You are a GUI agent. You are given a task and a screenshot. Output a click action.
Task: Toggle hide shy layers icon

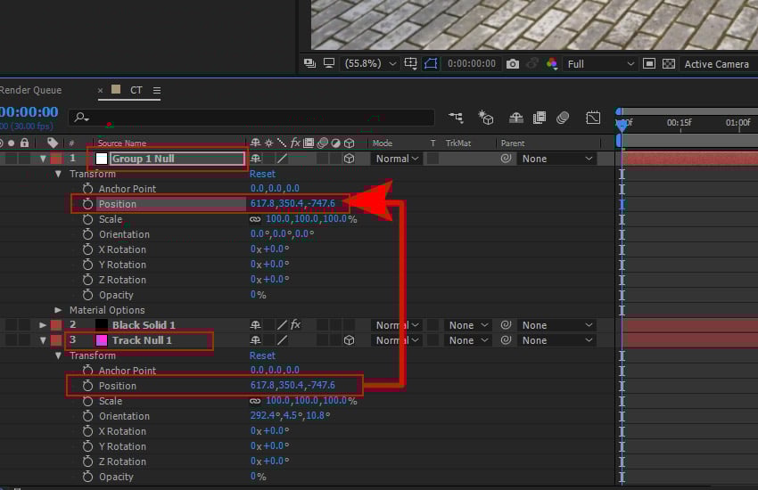point(515,118)
